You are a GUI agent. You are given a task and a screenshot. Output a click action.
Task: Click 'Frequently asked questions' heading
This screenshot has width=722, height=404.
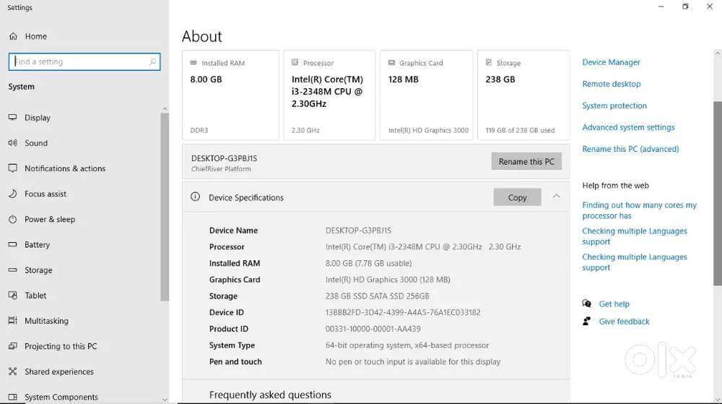pos(270,395)
